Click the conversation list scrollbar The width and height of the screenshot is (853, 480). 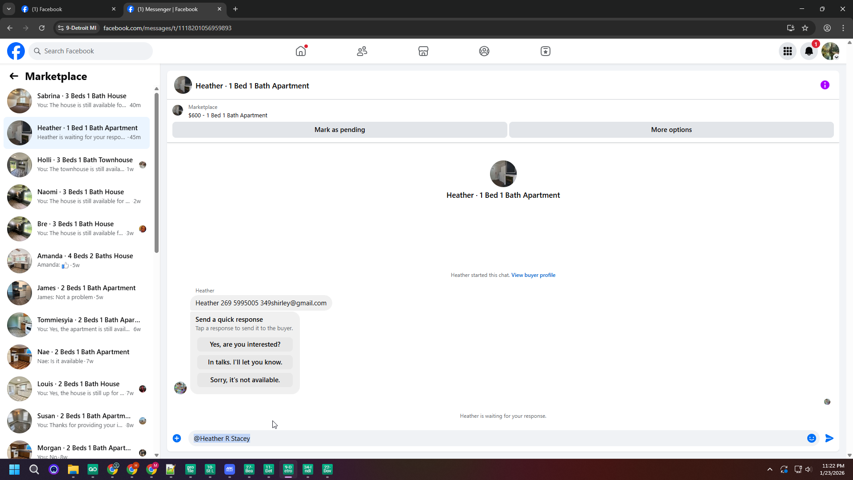156,173
